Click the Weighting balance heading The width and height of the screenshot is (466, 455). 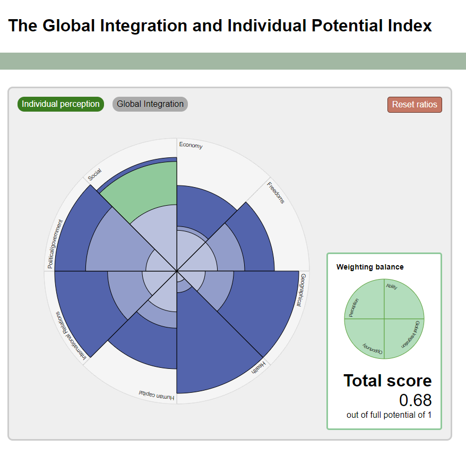pyautogui.click(x=370, y=267)
